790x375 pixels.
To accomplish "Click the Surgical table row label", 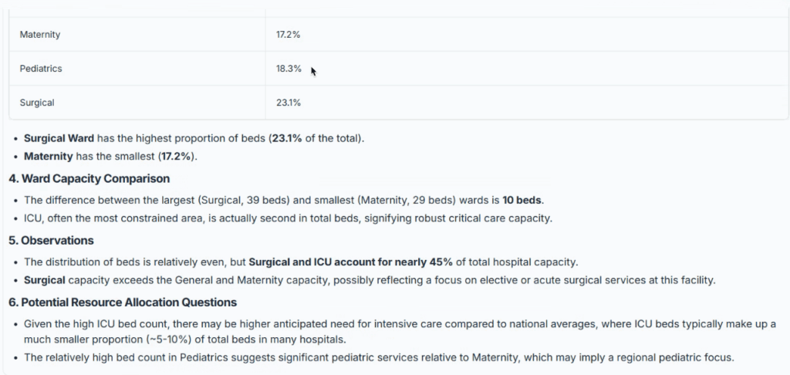I will coord(37,103).
